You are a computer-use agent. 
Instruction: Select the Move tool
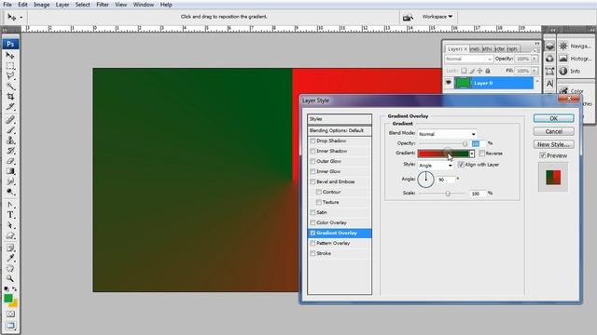(10, 56)
